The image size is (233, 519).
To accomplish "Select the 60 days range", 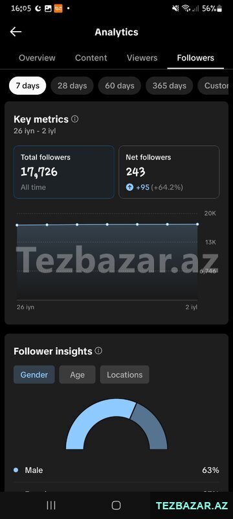I will click(x=120, y=86).
